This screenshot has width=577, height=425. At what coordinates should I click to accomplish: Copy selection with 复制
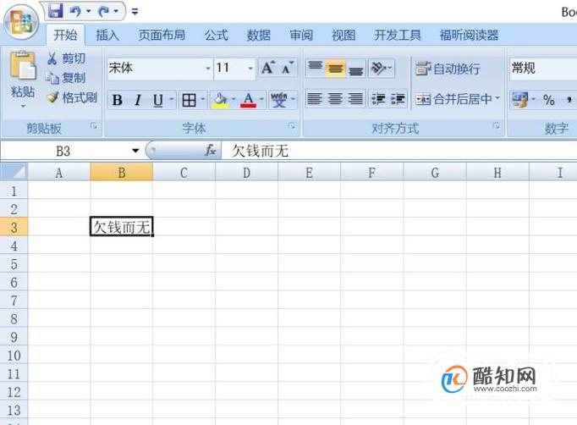click(x=66, y=78)
